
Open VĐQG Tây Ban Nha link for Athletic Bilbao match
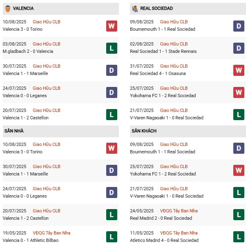click(52, 233)
